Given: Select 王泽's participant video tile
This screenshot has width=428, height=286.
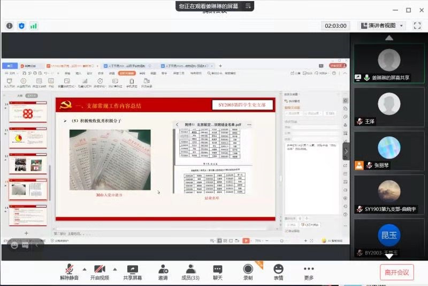Looking at the screenshot, I should (x=389, y=107).
